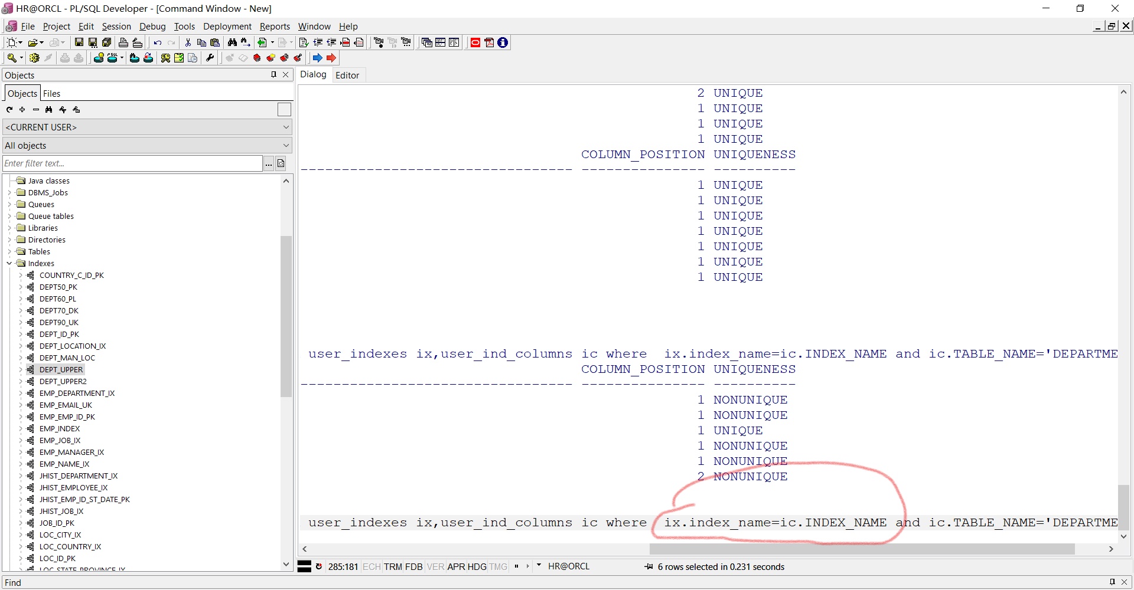1134x590 pixels.
Task: Click the binoculars find icon in Objects panel
Action: [x=49, y=110]
